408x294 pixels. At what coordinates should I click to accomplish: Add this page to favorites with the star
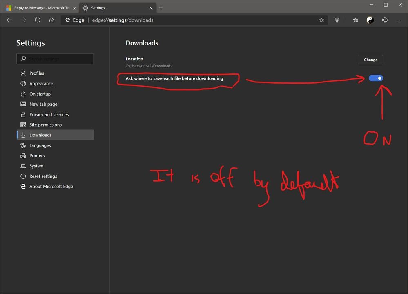[x=321, y=20]
